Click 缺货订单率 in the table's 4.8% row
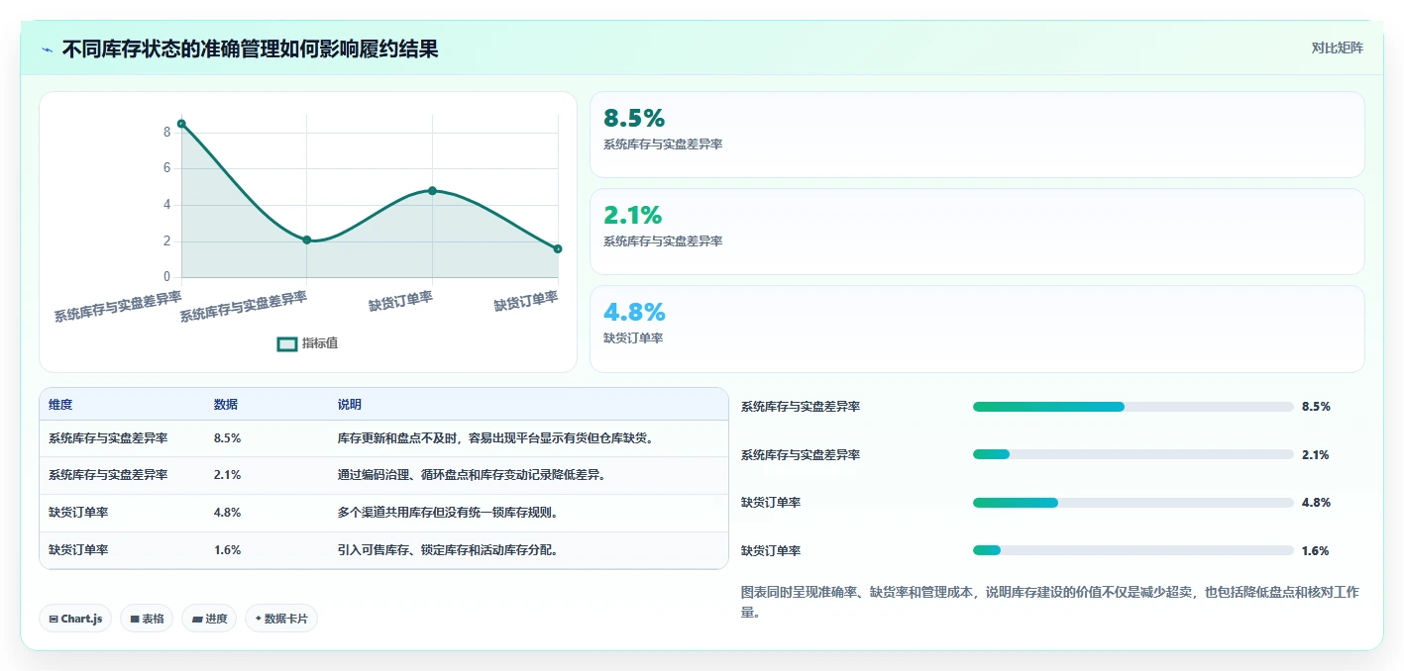 (x=78, y=513)
